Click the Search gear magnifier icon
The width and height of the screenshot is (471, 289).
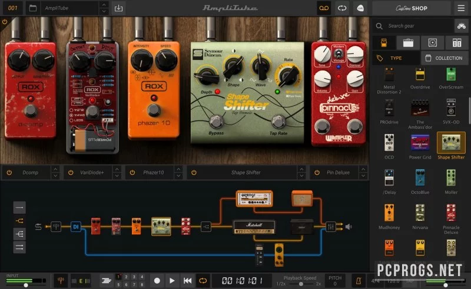pyautogui.click(x=379, y=26)
